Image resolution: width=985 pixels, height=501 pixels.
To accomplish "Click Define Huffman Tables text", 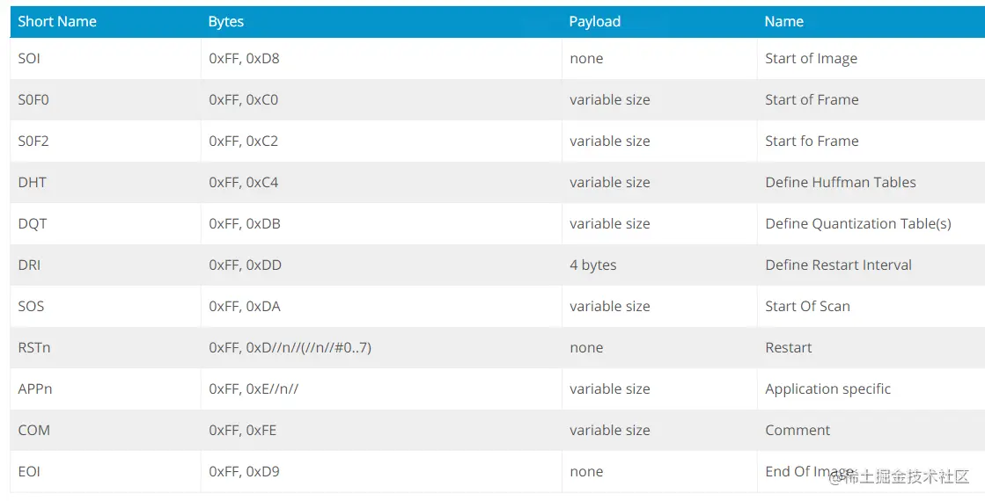I will [x=841, y=183].
